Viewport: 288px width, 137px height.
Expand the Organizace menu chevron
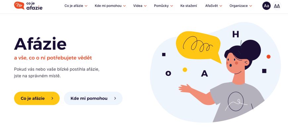point(251,6)
